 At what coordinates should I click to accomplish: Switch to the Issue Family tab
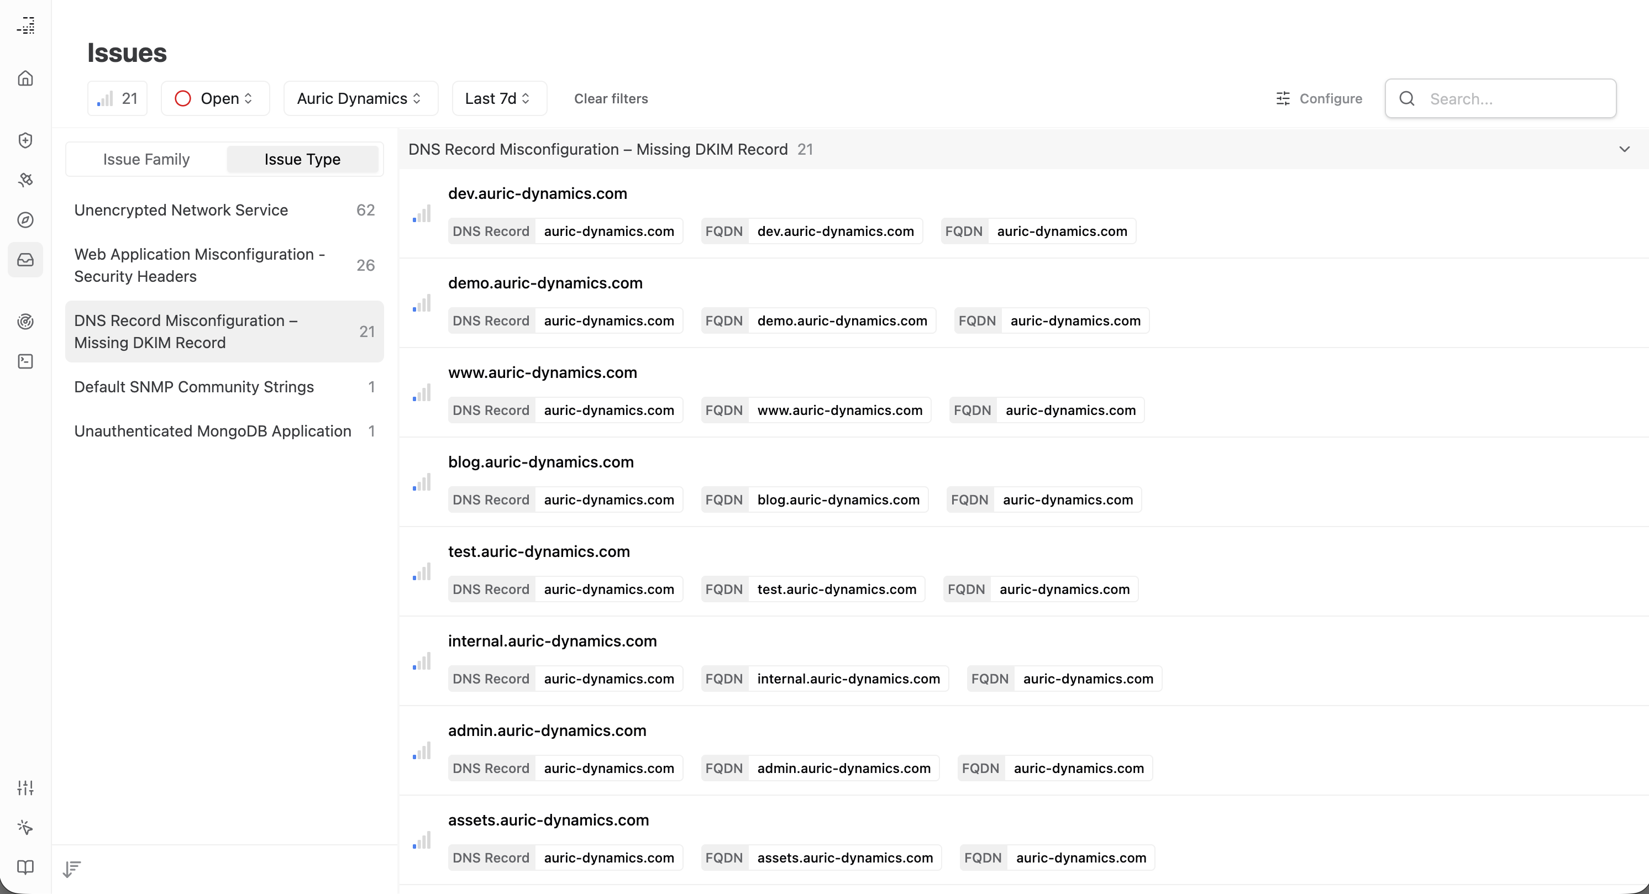(146, 159)
